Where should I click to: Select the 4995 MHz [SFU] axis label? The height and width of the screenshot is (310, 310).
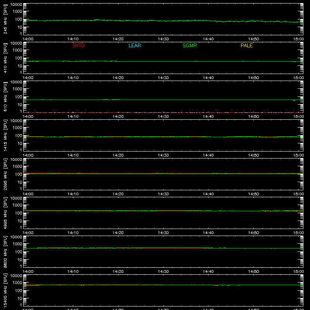point(5,213)
